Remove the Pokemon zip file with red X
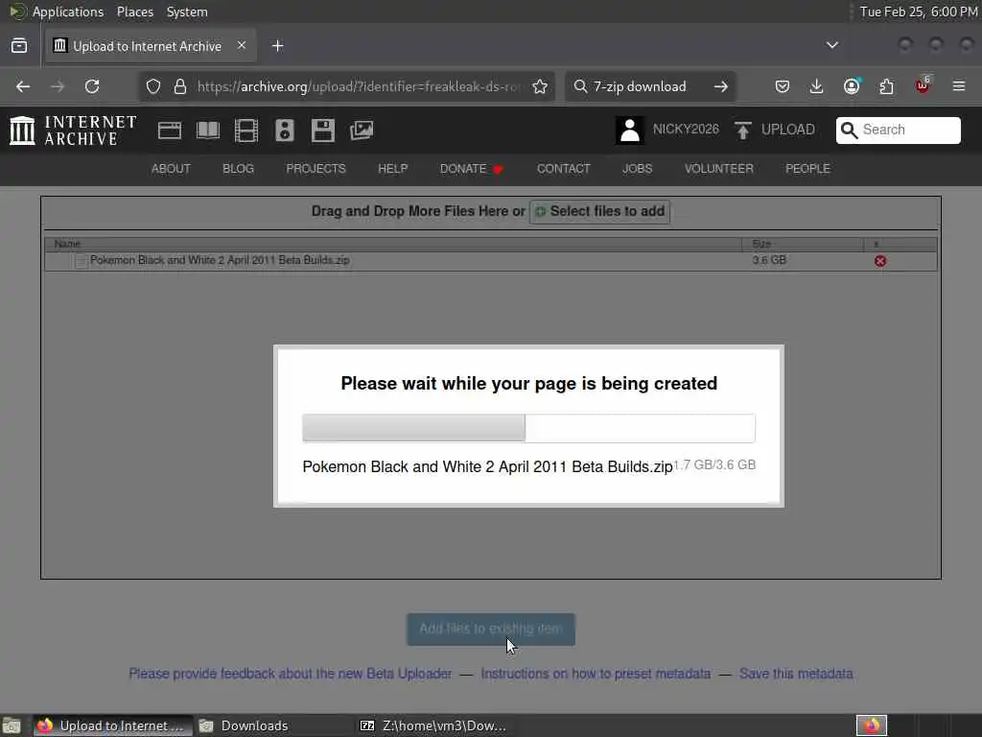The height and width of the screenshot is (737, 982). point(880,261)
